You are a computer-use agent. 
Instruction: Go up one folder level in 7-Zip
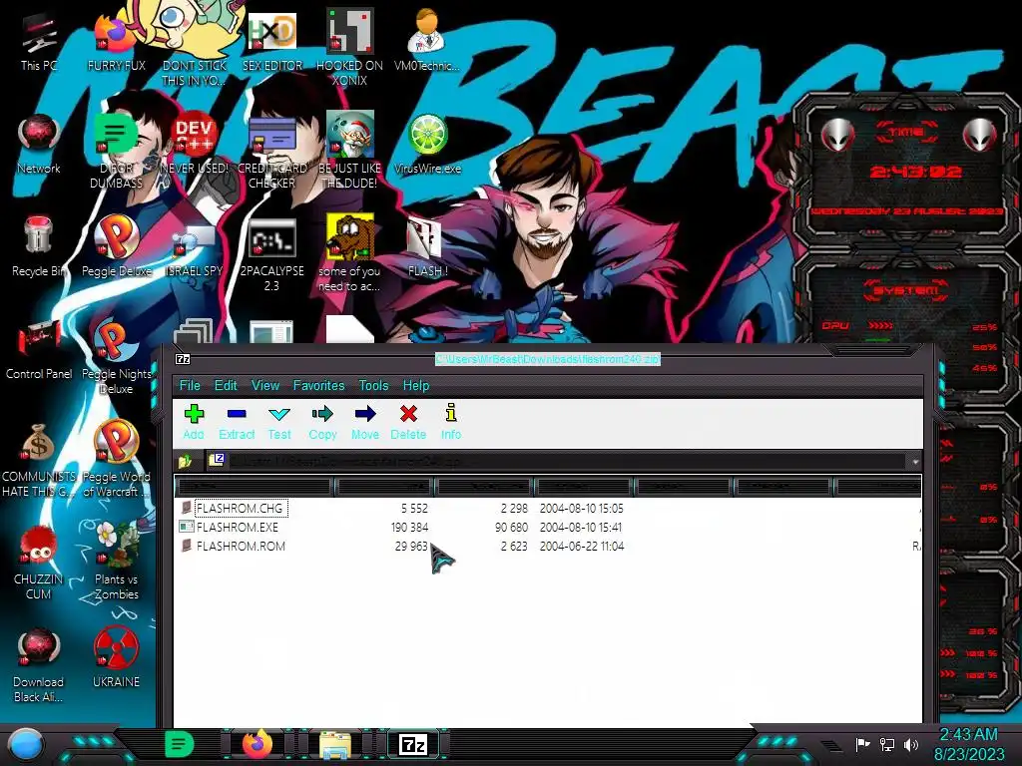pos(185,461)
